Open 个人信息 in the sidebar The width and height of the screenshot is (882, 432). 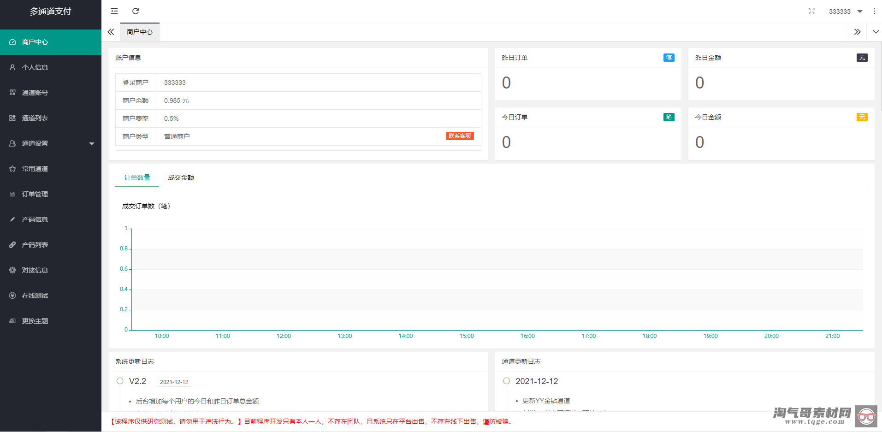coord(51,67)
